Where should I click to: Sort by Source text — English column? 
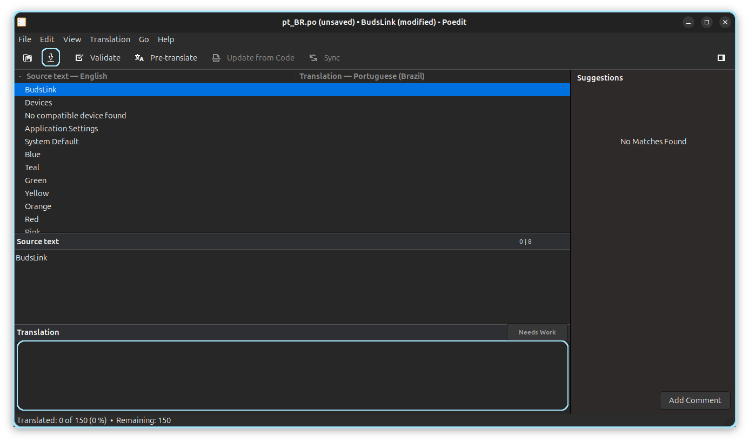pos(66,76)
